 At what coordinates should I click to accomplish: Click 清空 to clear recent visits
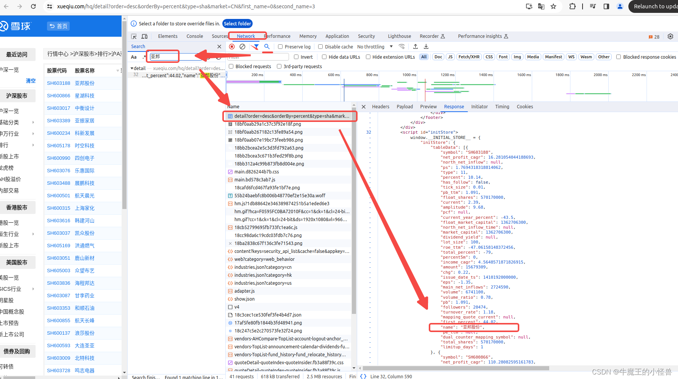coord(31,81)
